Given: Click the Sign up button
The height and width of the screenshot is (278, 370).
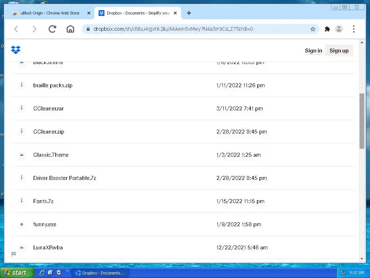Looking at the screenshot, I should click(x=339, y=51).
